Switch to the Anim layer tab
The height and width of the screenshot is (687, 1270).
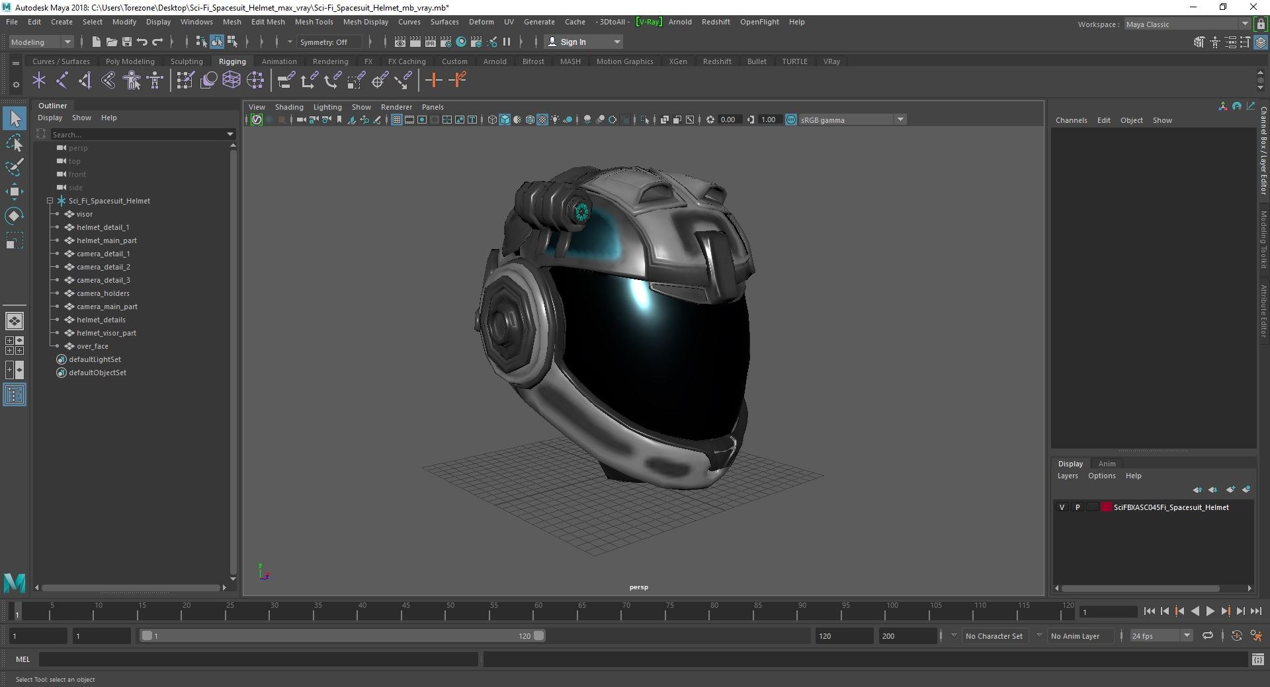[x=1107, y=464]
